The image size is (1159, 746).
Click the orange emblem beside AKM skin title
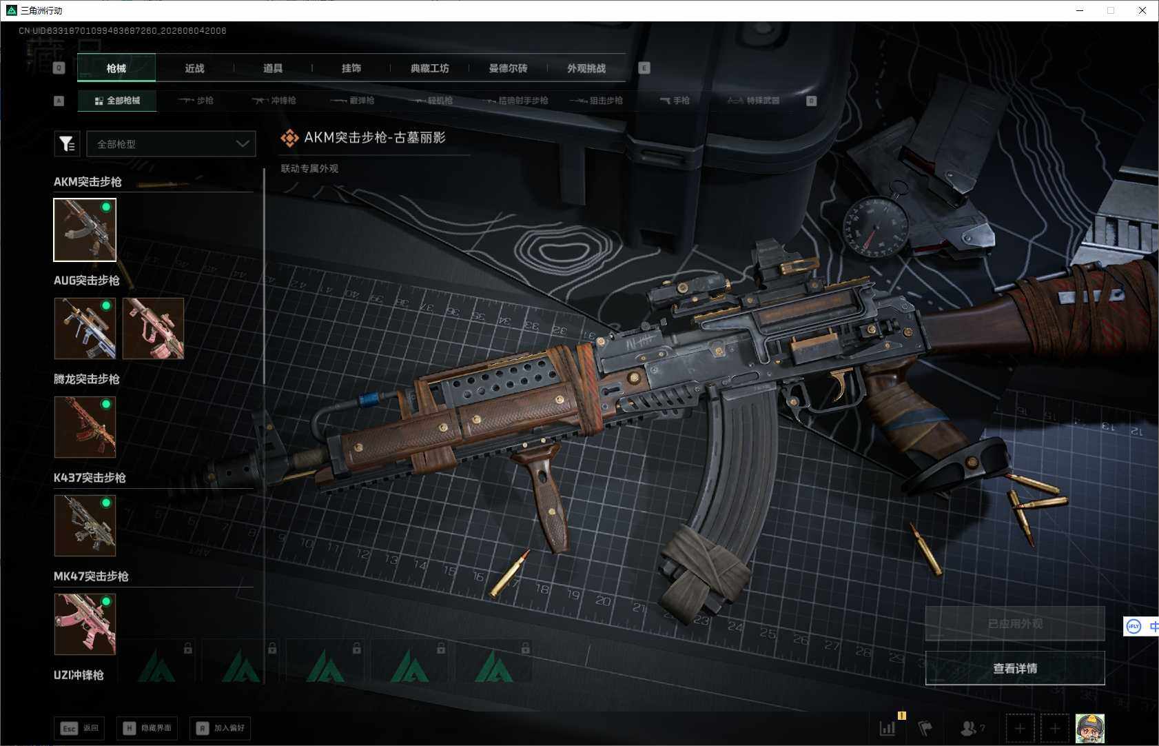(289, 138)
